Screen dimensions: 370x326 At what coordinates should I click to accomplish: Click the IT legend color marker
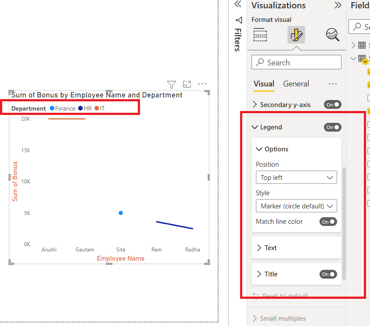click(x=97, y=108)
